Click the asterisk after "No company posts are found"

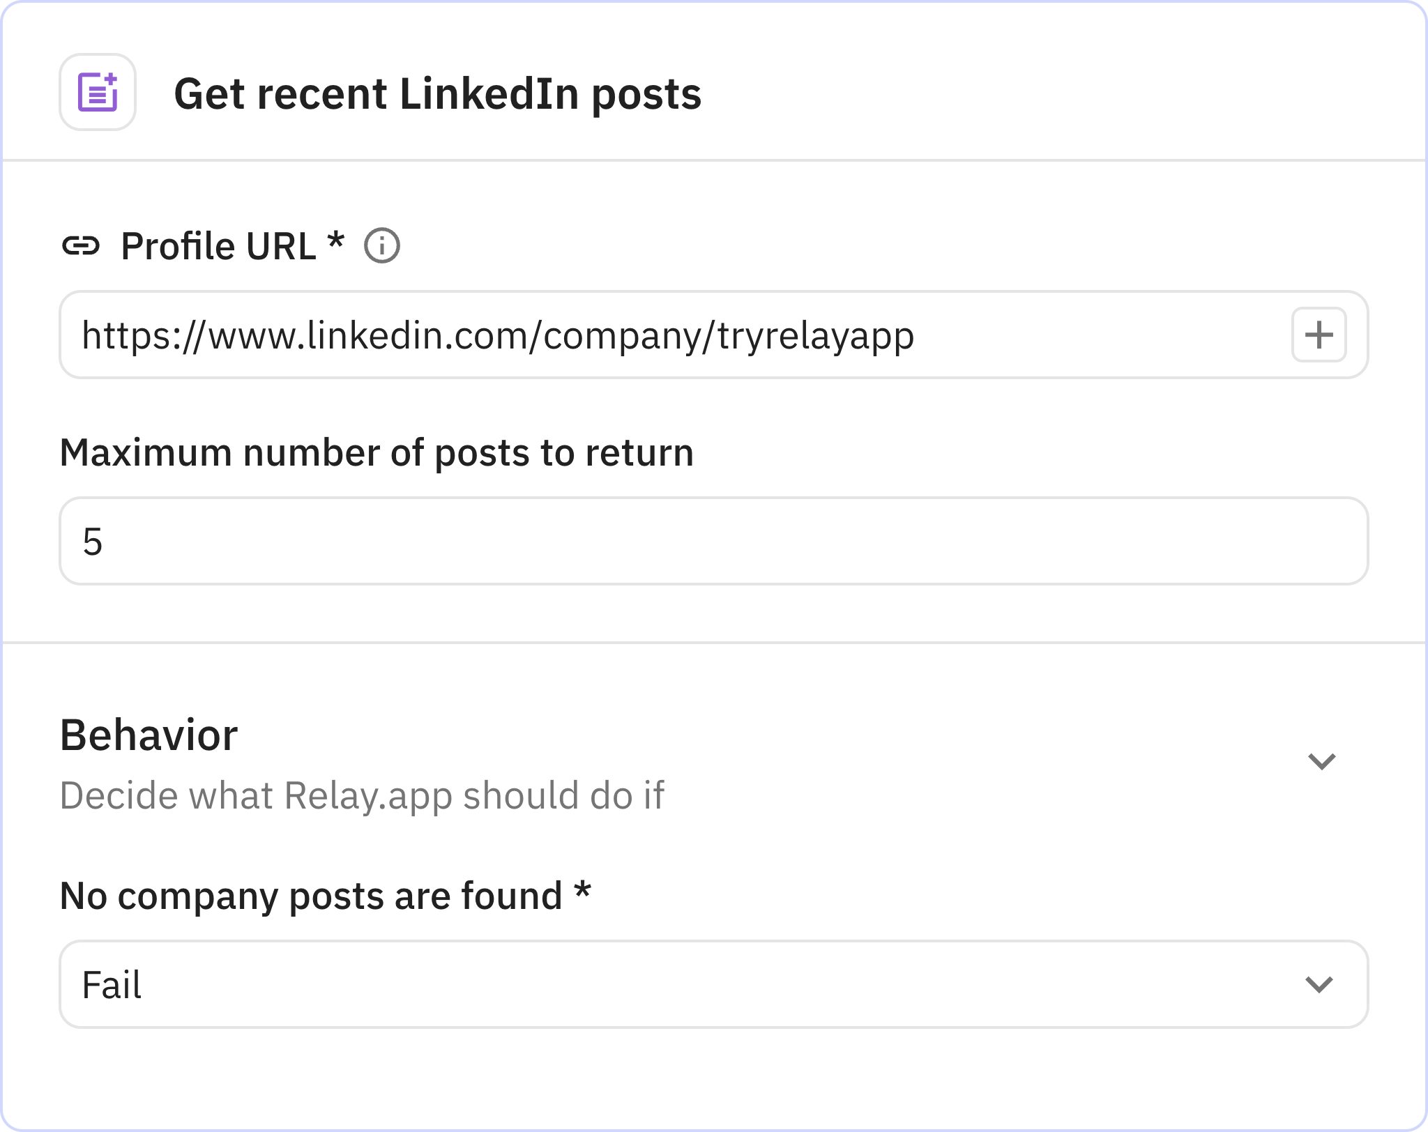tap(582, 891)
